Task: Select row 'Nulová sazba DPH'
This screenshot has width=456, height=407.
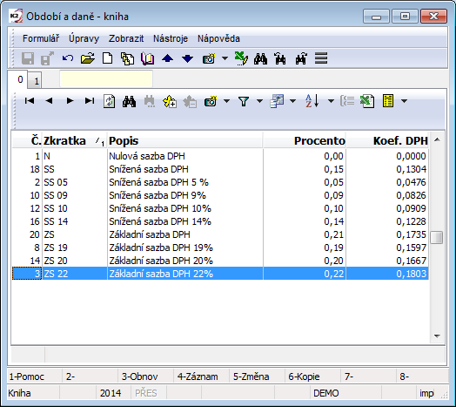Action: coord(220,156)
